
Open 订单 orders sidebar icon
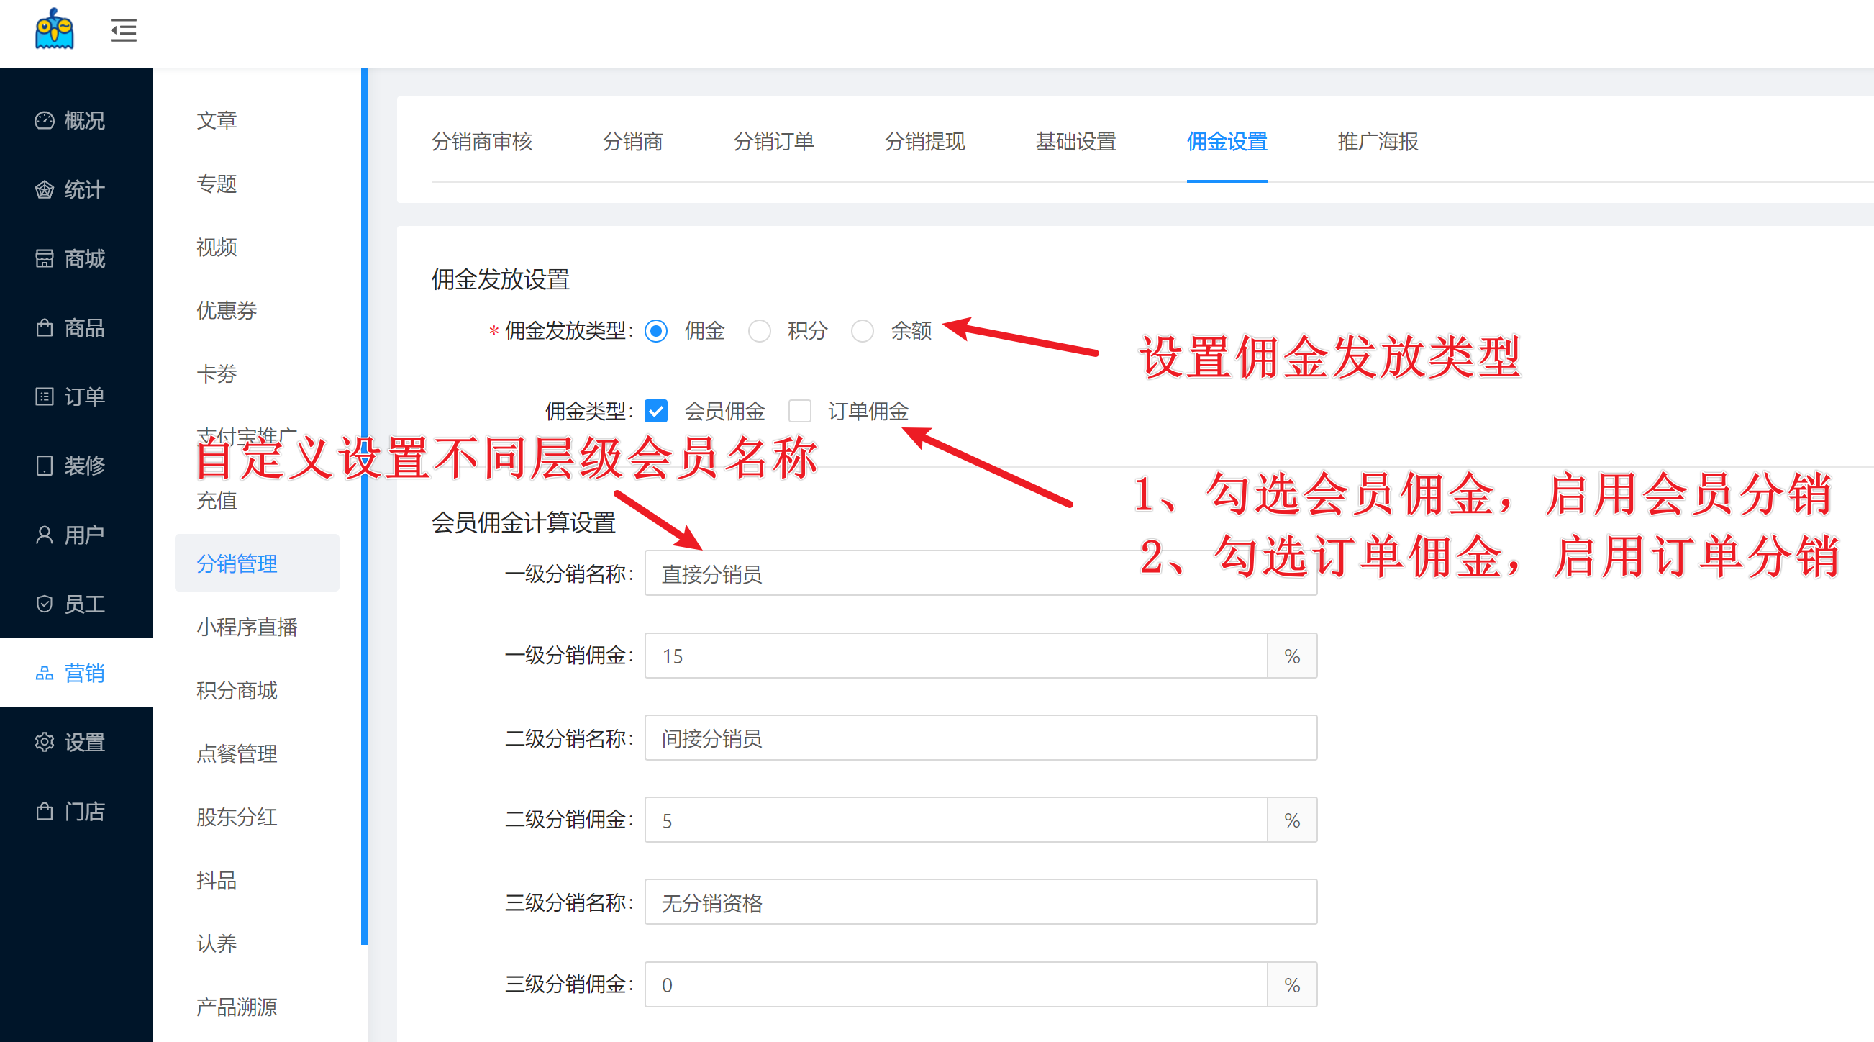coord(45,397)
